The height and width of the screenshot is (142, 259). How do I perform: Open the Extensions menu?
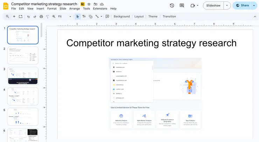click(100, 9)
